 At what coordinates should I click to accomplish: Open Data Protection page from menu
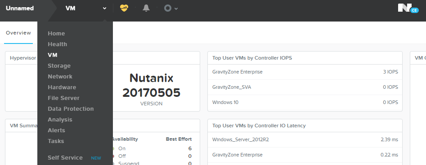(x=71, y=109)
